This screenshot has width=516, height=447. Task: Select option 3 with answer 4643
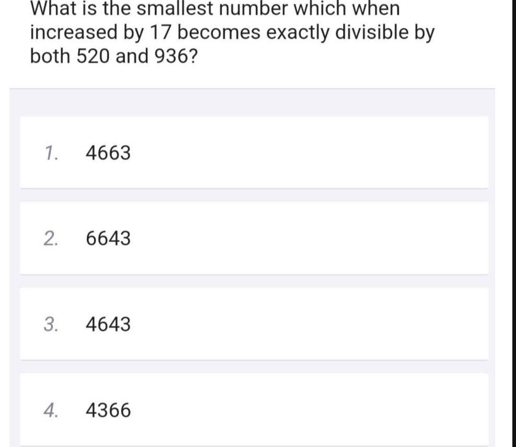click(254, 324)
